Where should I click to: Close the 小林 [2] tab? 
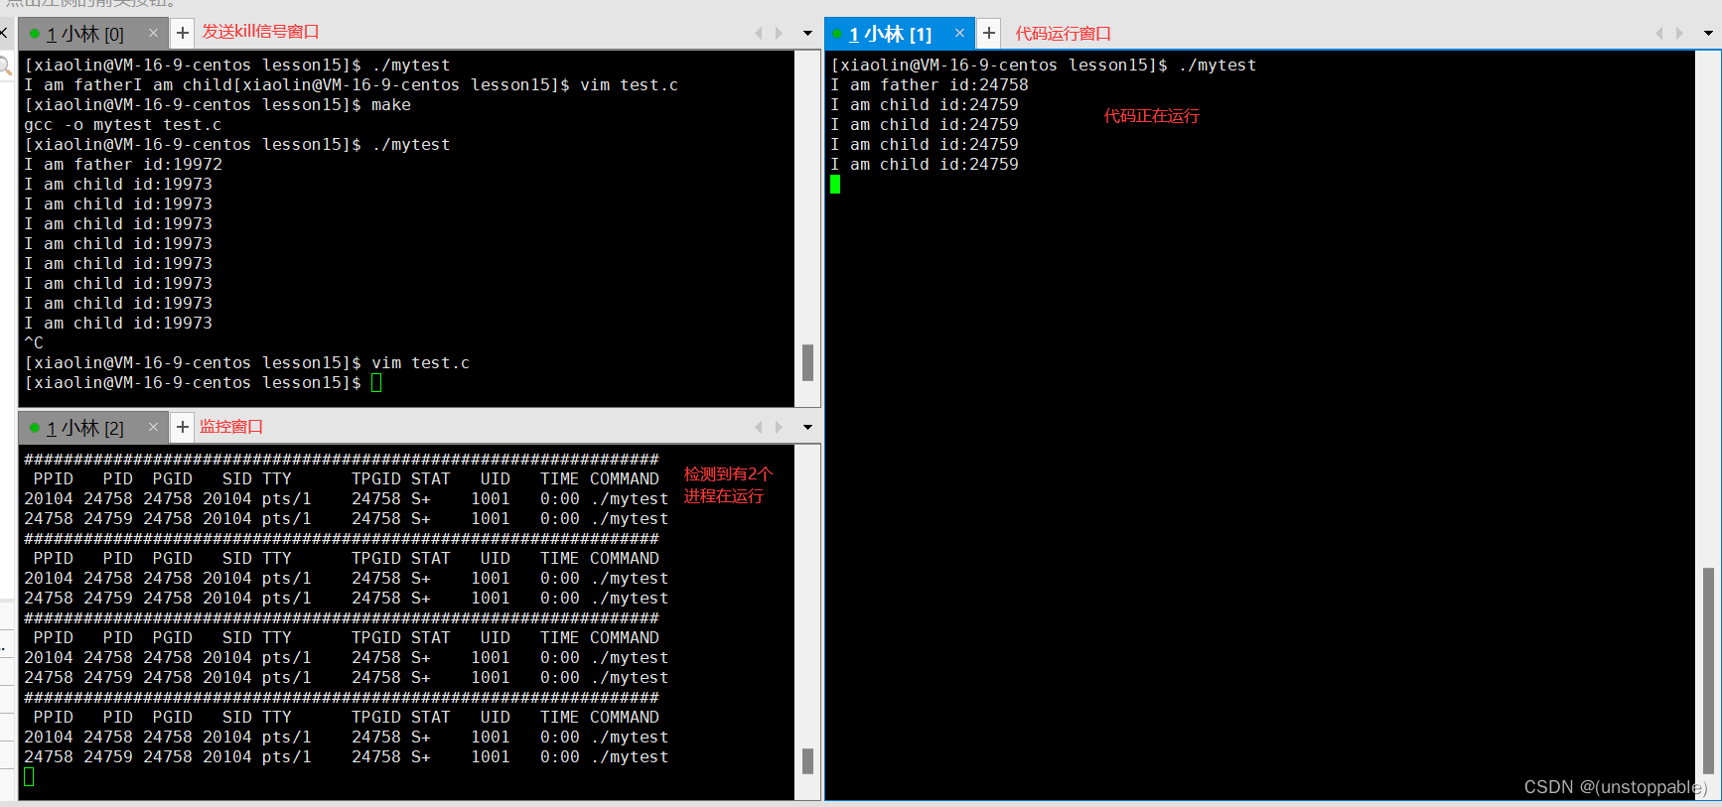tap(153, 427)
